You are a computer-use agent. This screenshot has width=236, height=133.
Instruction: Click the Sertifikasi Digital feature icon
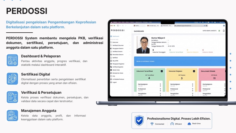point(12,79)
